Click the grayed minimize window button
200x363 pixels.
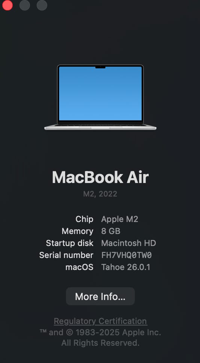[x=24, y=5]
